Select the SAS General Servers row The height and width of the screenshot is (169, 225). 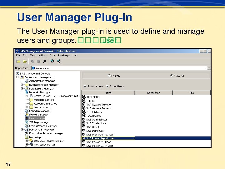pyautogui.click(x=146, y=108)
